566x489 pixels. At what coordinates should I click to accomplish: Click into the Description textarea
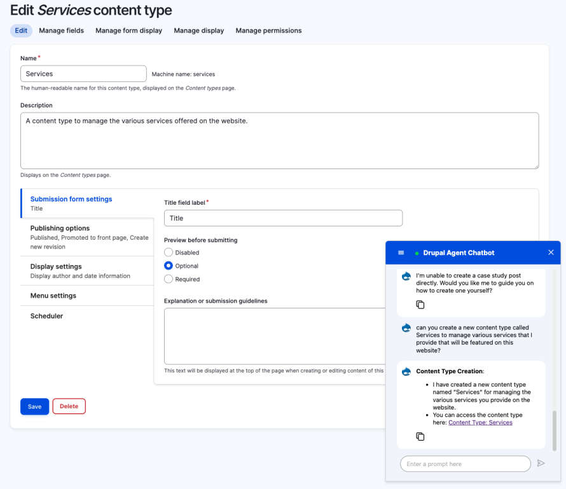pyautogui.click(x=280, y=141)
